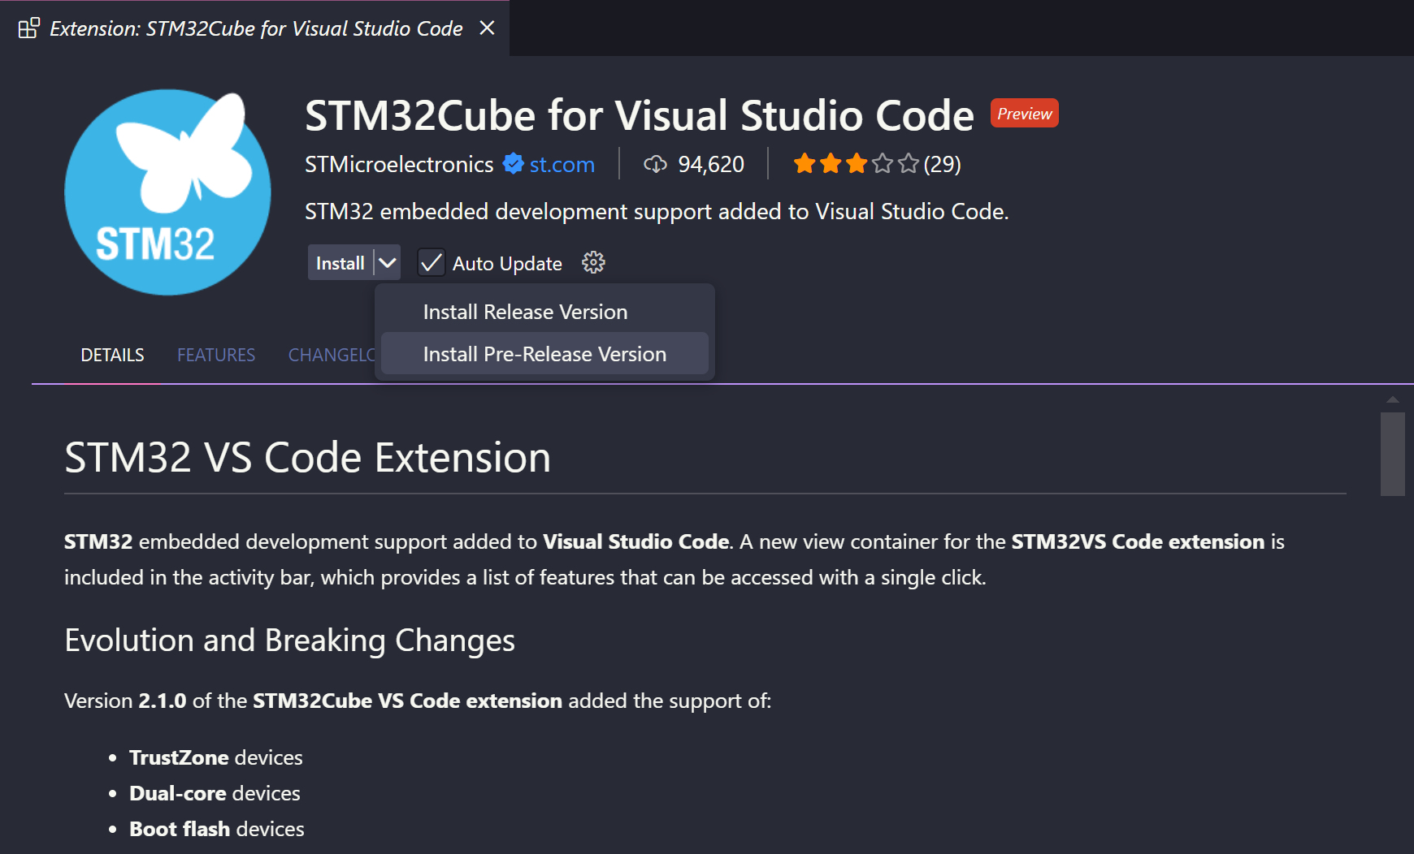Open the Install button dropdown arrow
The image size is (1414, 854).
pos(385,261)
